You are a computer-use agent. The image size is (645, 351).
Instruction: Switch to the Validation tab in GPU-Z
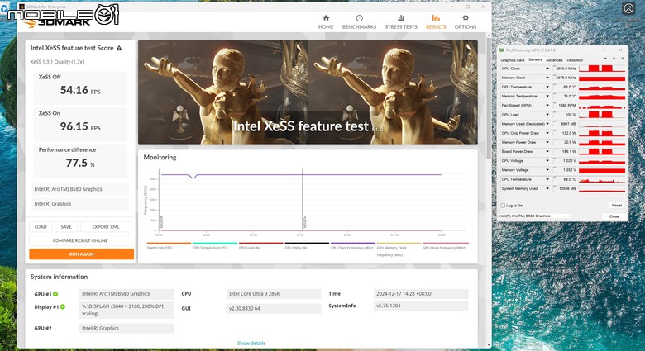pyautogui.click(x=575, y=60)
